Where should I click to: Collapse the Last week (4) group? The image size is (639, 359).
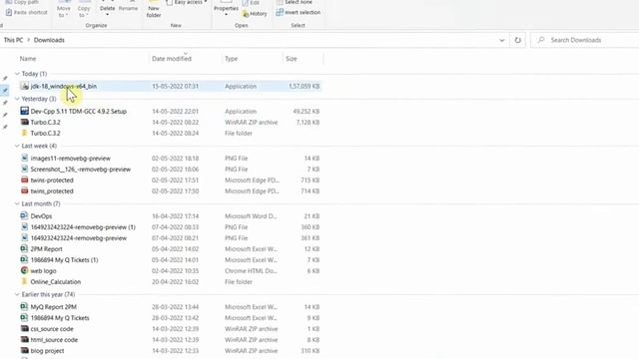click(x=17, y=146)
